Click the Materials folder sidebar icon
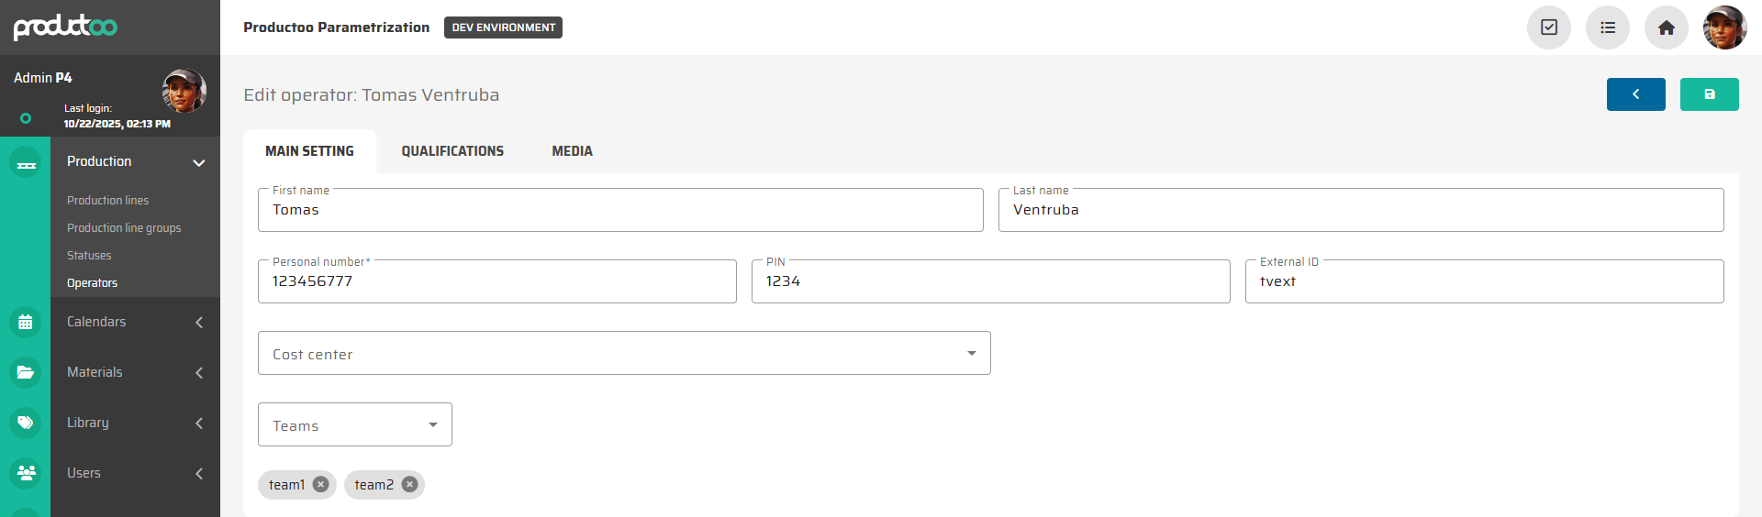 tap(26, 372)
